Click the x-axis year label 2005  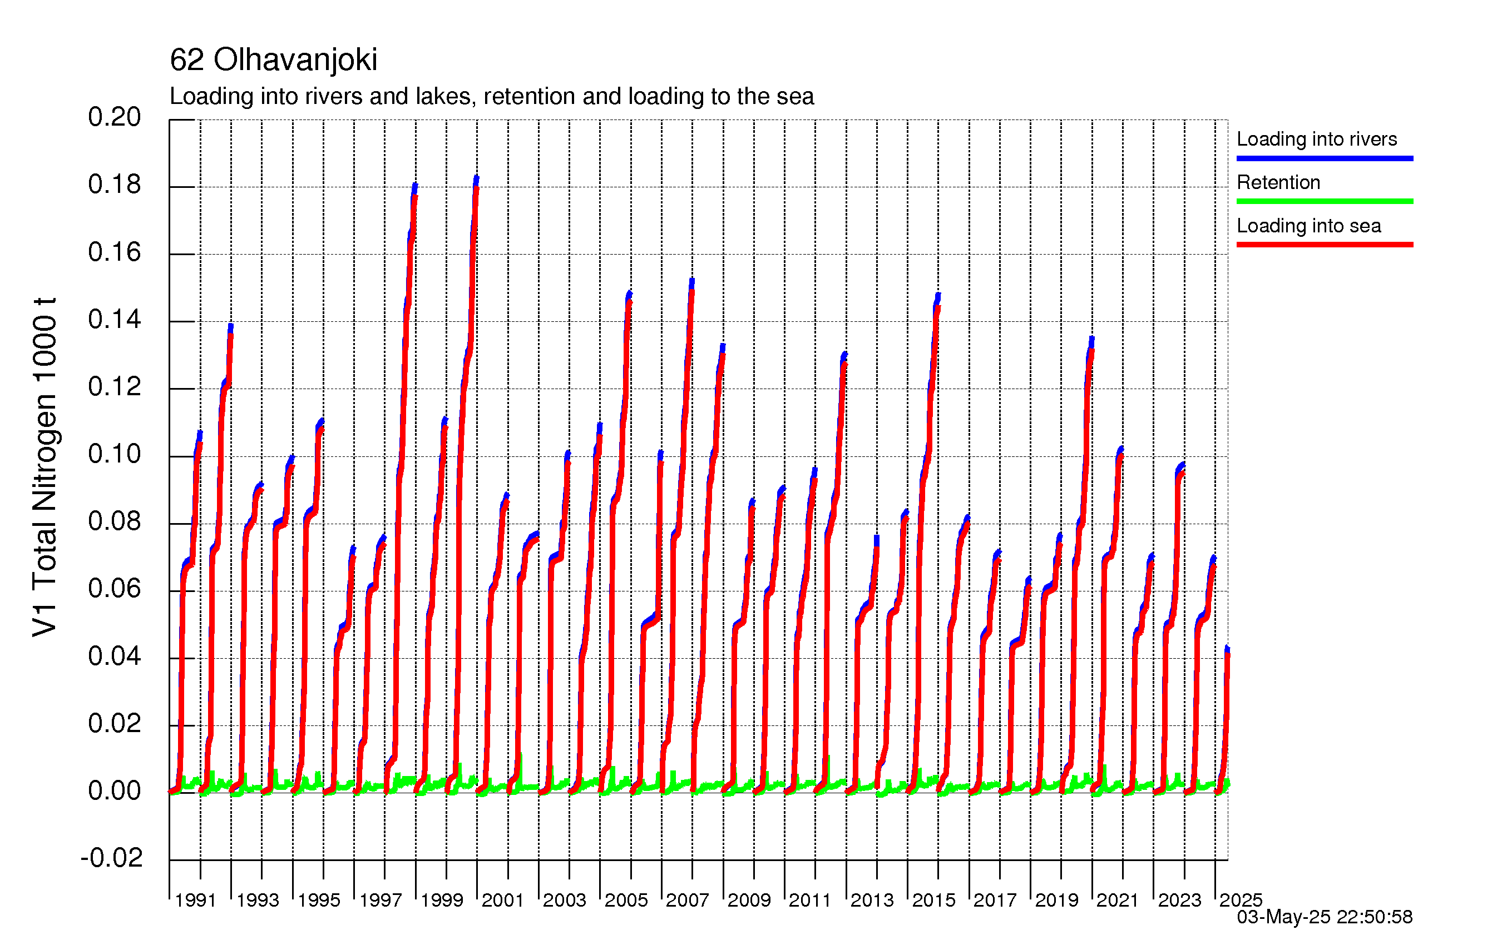coord(626,900)
